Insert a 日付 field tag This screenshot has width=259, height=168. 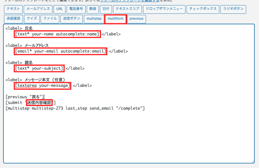click(105, 9)
